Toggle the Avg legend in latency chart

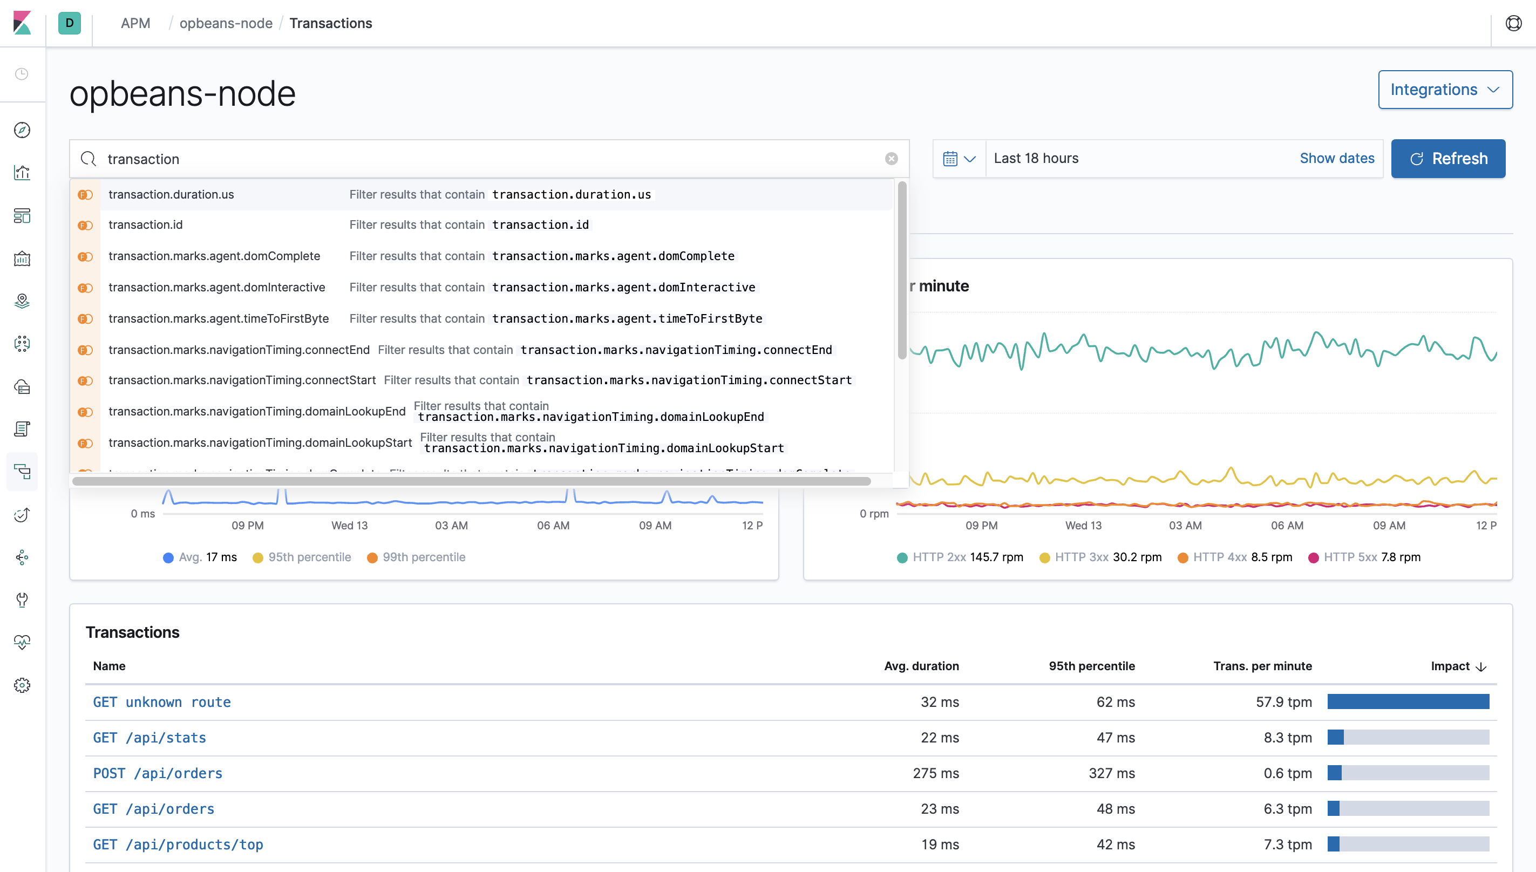click(200, 557)
